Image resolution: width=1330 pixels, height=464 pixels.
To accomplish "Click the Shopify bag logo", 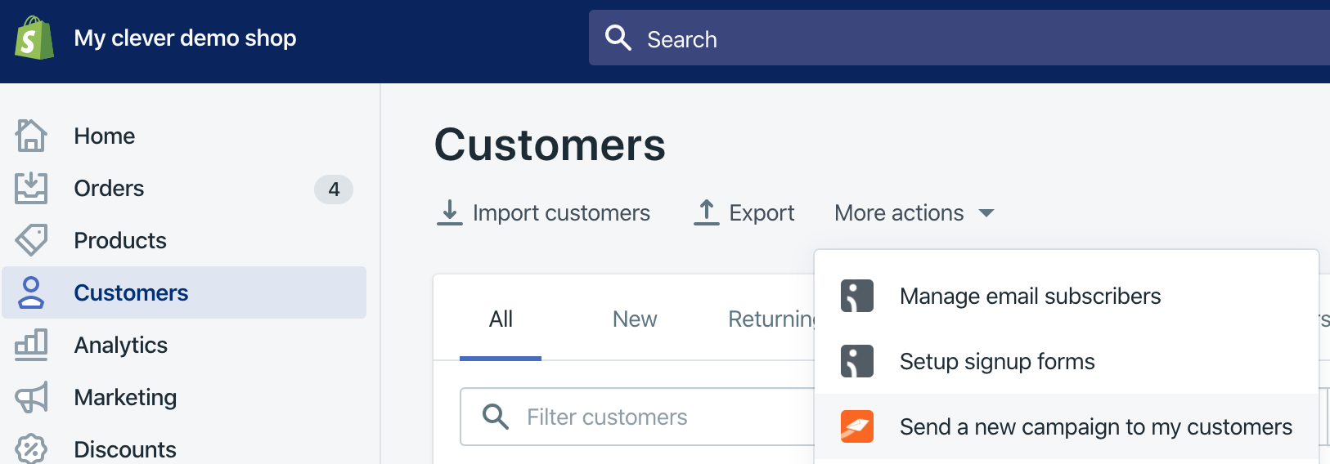I will coord(34,38).
